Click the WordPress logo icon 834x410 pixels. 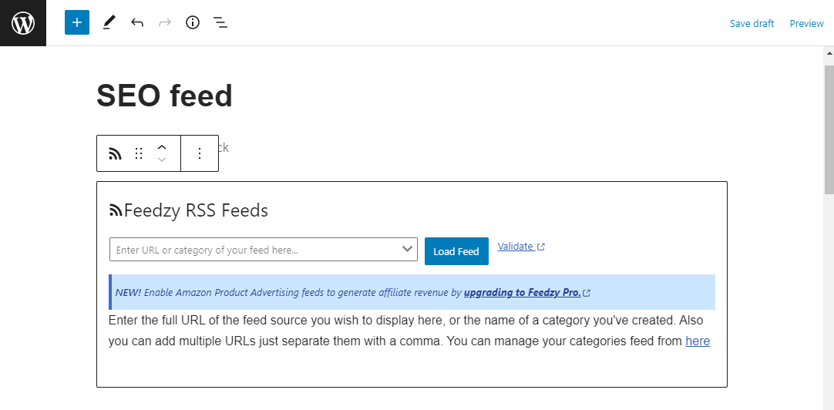(23, 23)
